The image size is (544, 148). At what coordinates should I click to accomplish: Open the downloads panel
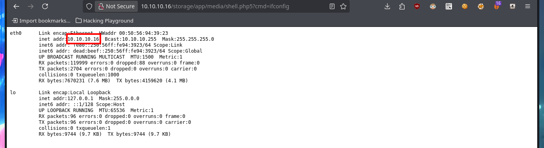pos(387,6)
